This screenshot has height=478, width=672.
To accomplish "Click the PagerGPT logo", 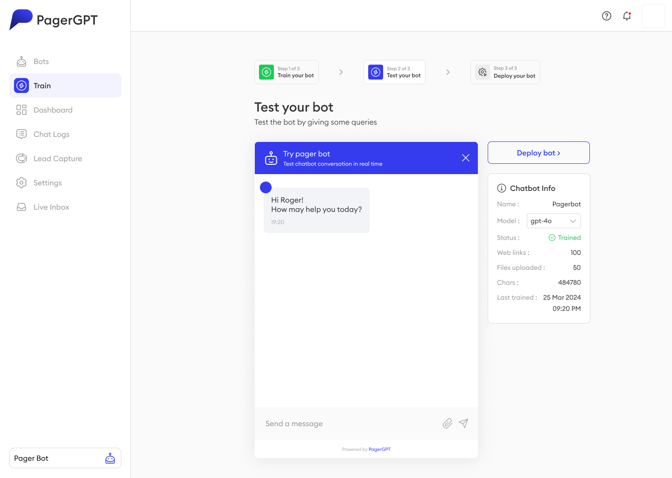I will [x=54, y=20].
